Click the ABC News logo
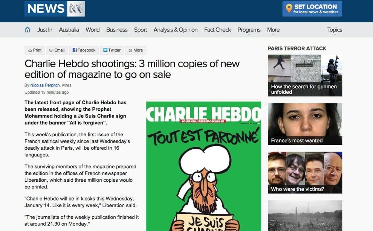The height and width of the screenshot is (231, 373). click(55, 9)
